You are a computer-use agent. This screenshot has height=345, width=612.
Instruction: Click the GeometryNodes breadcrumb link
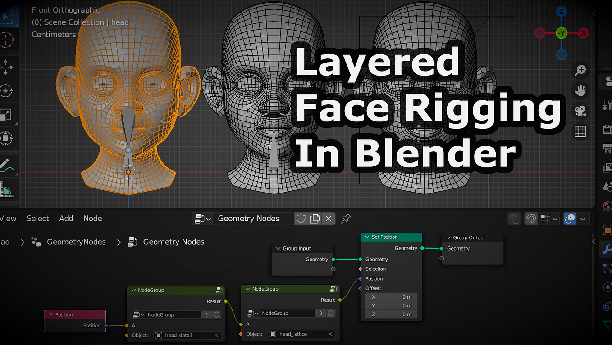coord(76,242)
